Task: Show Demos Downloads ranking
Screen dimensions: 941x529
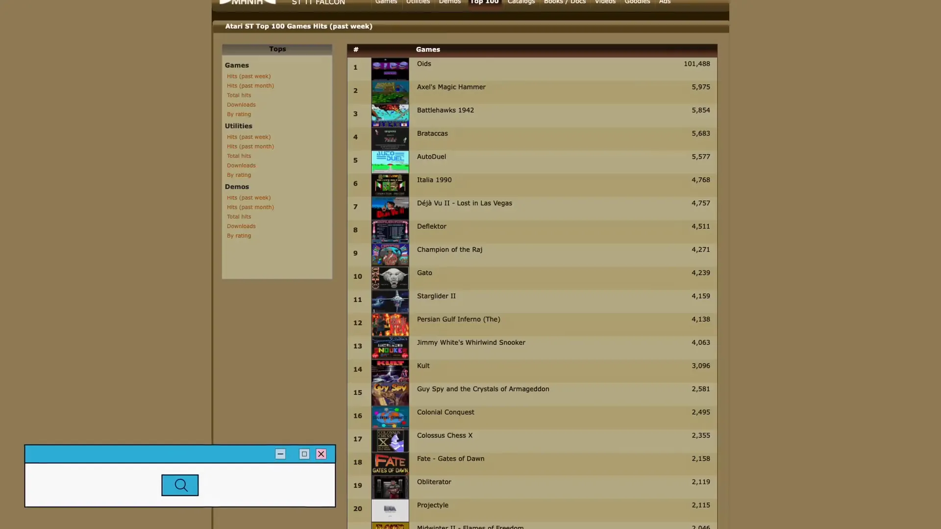Action: [241, 226]
